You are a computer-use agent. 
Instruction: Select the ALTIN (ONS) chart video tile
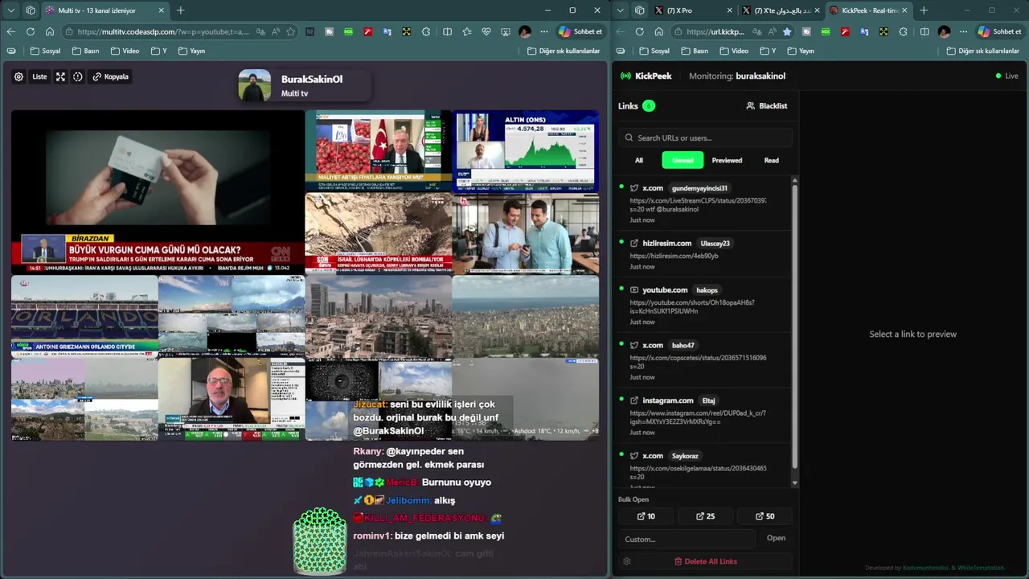(x=526, y=150)
